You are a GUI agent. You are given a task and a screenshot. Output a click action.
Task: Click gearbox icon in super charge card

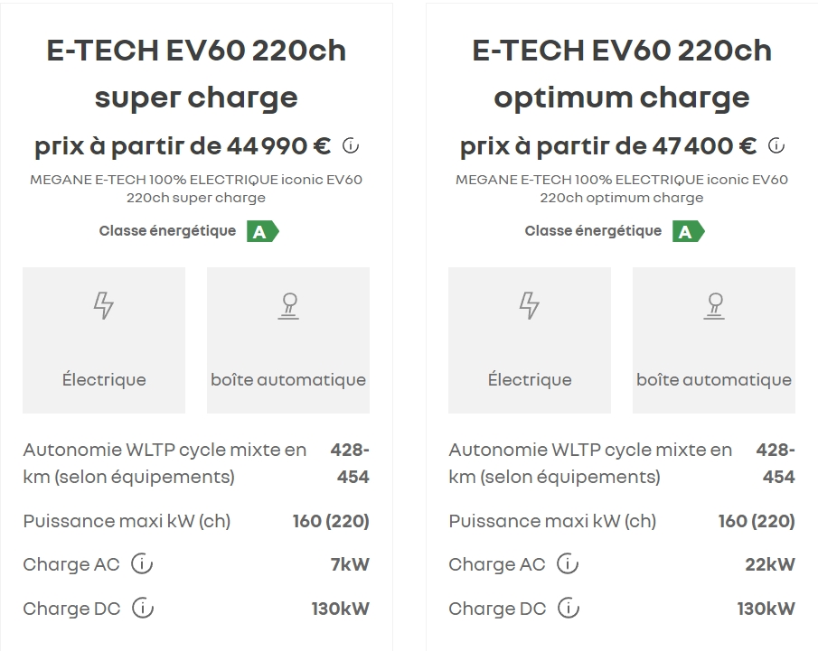(288, 306)
